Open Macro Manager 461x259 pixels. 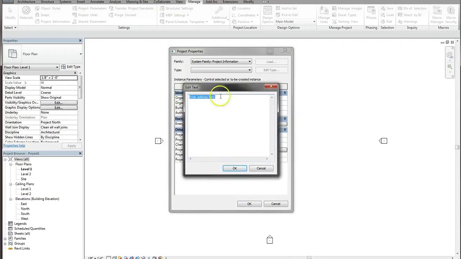437,14
